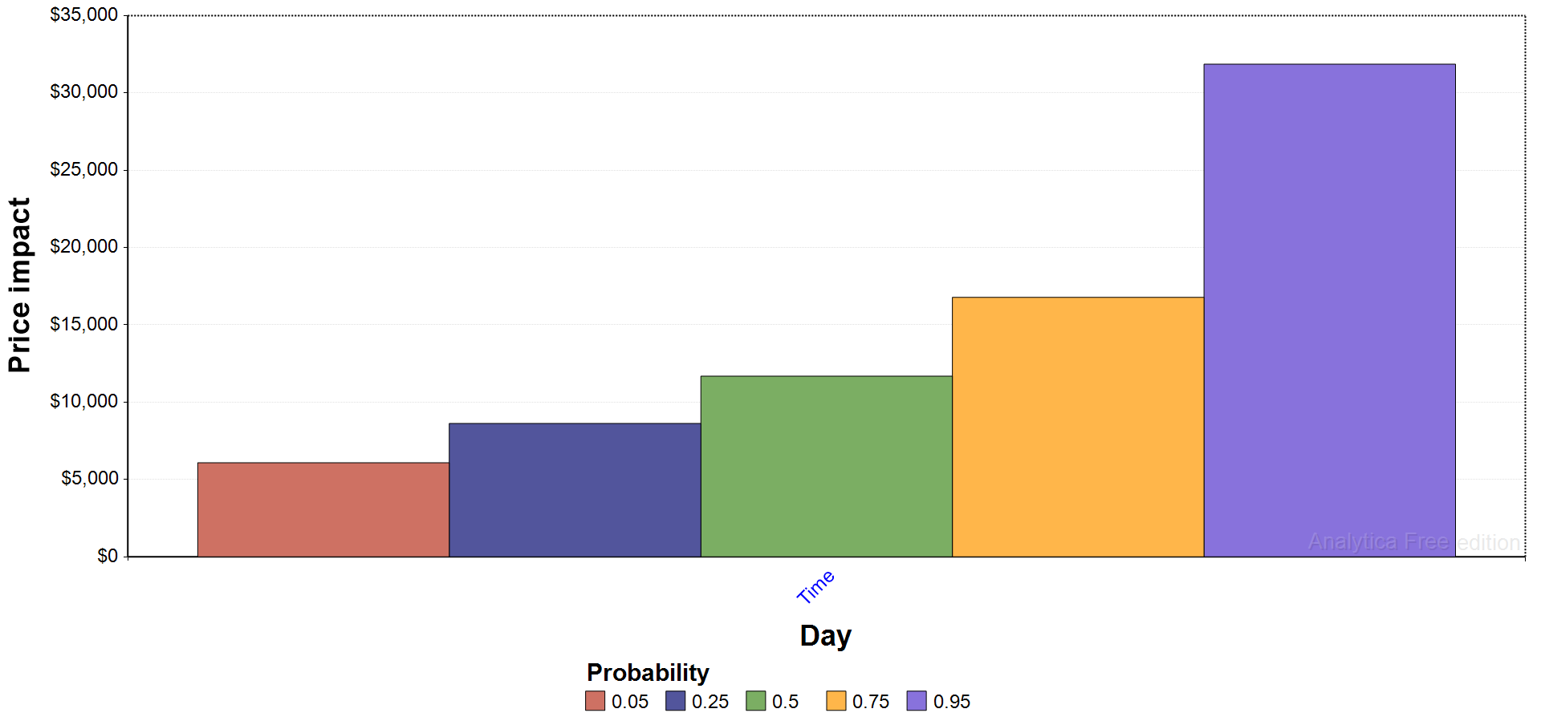Click the blue Time axis label
The image size is (1541, 721).
click(x=815, y=587)
